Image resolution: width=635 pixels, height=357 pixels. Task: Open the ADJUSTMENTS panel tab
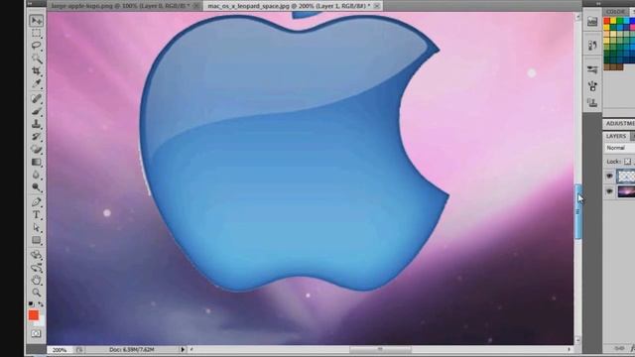click(x=620, y=123)
